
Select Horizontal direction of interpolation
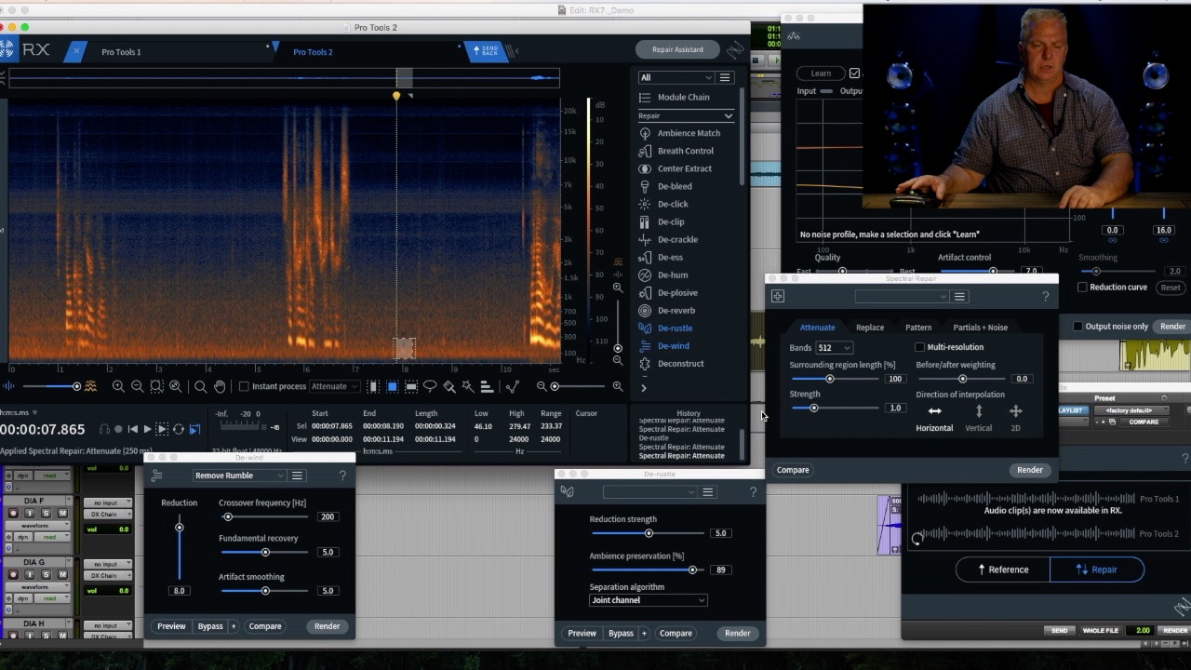point(934,418)
